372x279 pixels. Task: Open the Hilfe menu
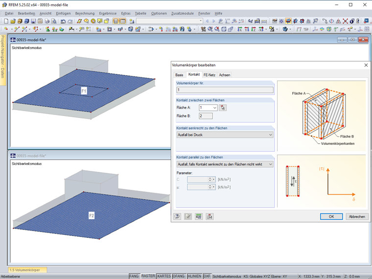pyautogui.click(x=218, y=13)
